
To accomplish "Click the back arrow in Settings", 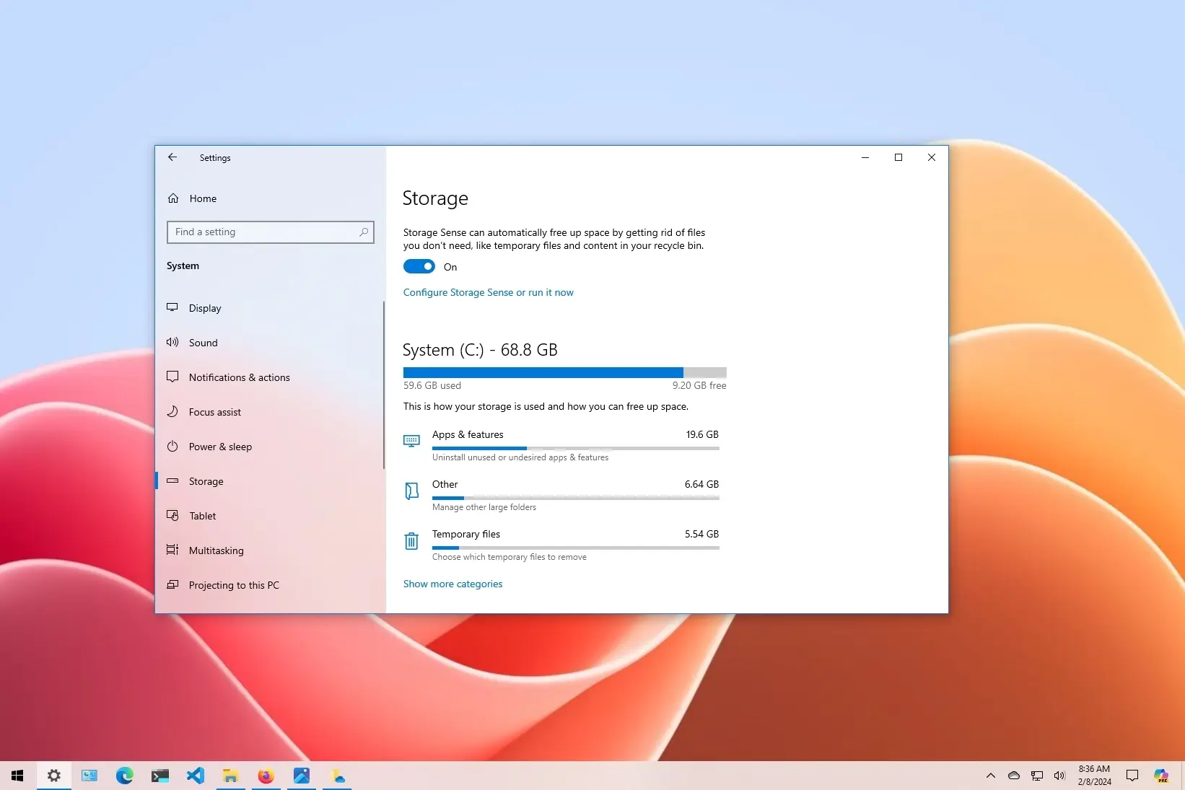I will (x=172, y=157).
